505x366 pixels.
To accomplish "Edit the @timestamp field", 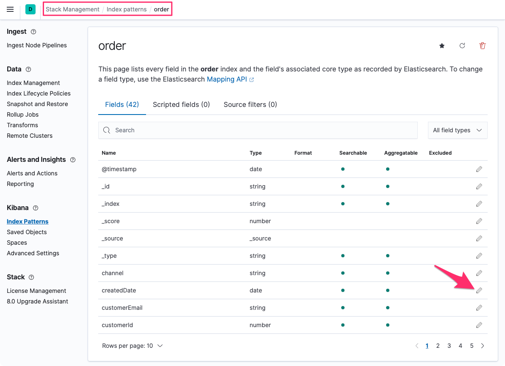I will (x=479, y=169).
